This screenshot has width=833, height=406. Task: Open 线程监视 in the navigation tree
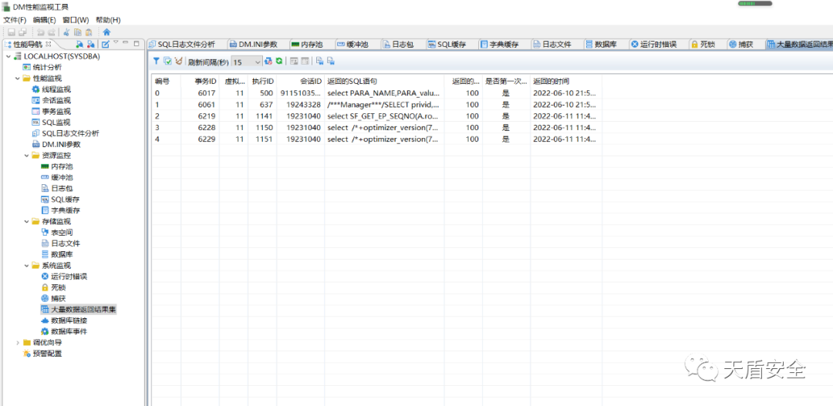pos(56,89)
